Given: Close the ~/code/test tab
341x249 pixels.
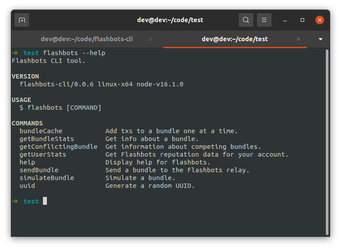Looking at the screenshot, I should pyautogui.click(x=298, y=39).
